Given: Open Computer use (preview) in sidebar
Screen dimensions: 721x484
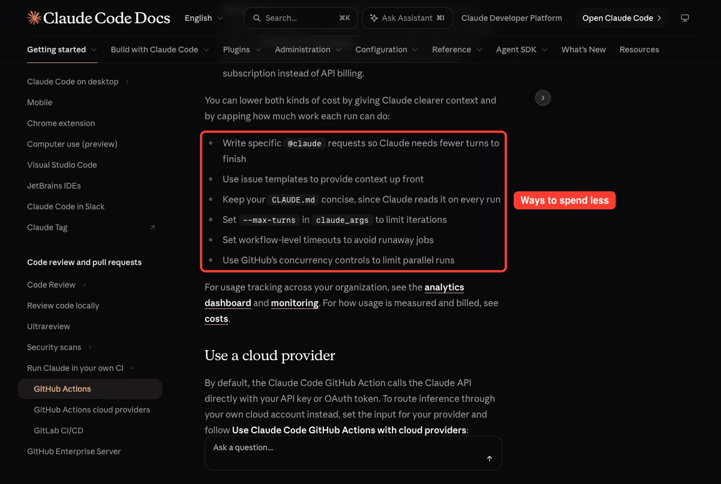Looking at the screenshot, I should pos(72,144).
